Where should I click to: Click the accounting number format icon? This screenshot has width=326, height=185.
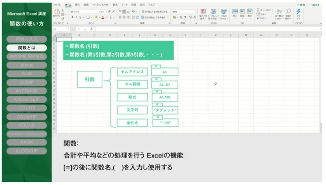click(174, 17)
